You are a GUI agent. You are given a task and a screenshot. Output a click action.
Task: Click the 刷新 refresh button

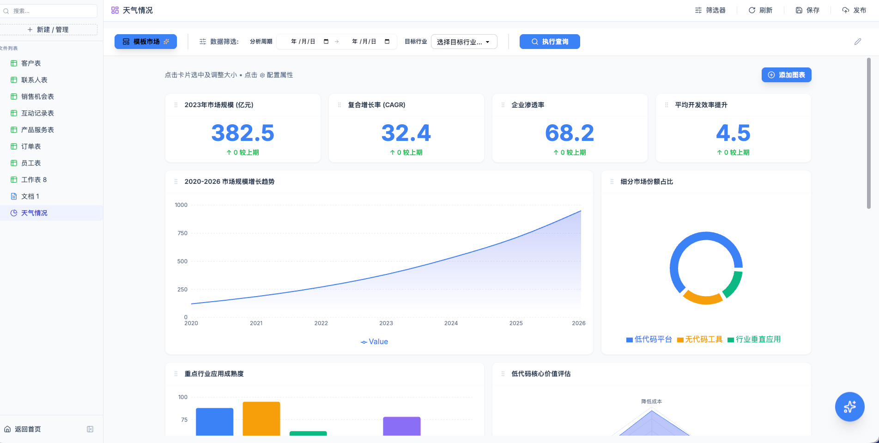click(761, 10)
